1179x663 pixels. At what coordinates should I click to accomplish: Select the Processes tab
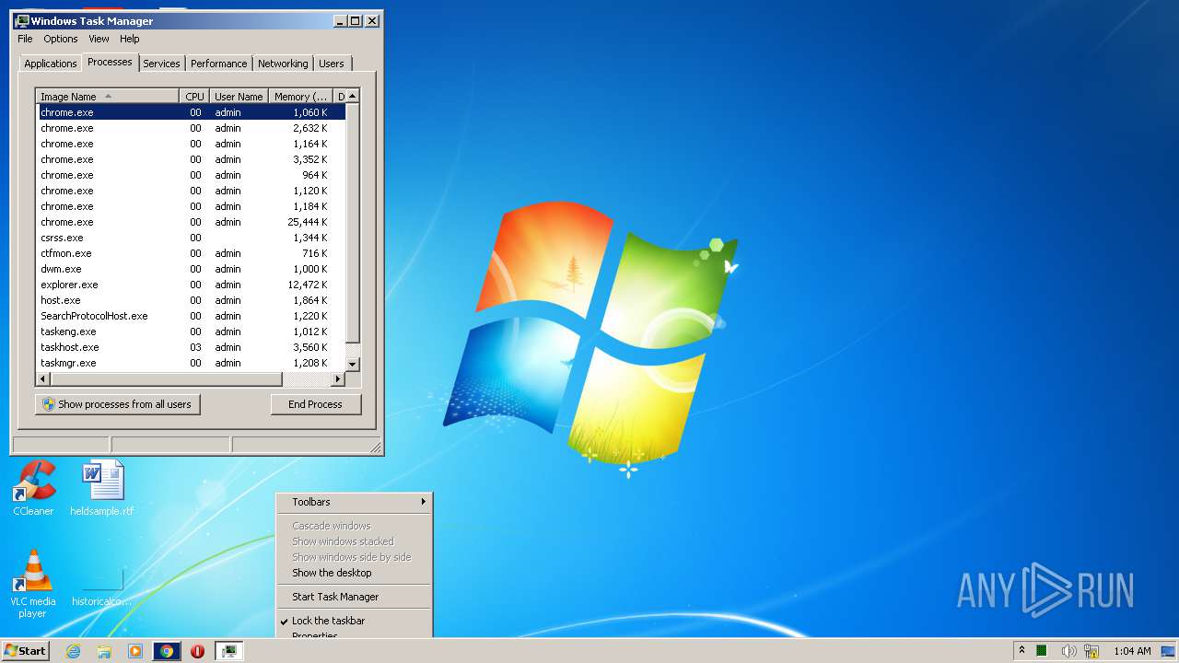(110, 62)
